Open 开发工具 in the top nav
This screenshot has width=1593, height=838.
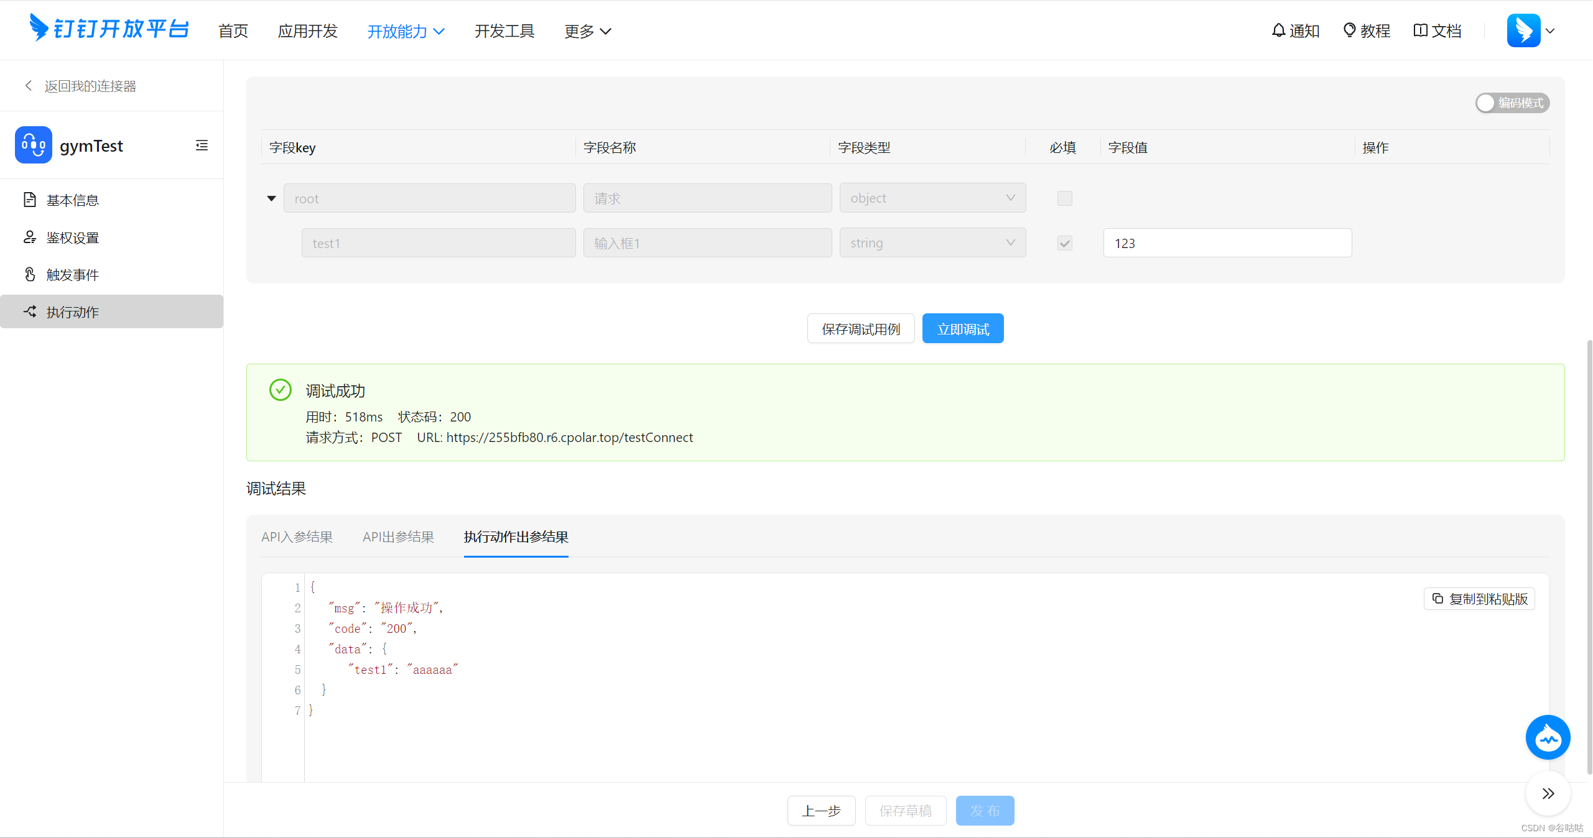(x=504, y=31)
